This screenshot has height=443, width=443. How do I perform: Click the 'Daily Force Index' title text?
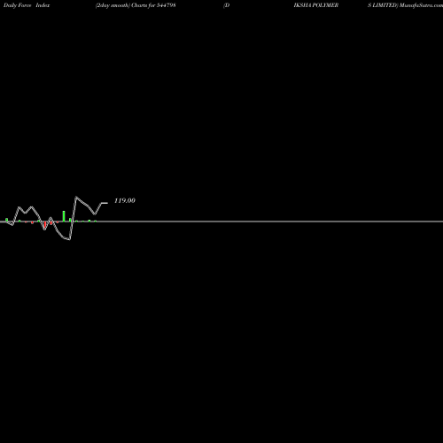click(27, 5)
